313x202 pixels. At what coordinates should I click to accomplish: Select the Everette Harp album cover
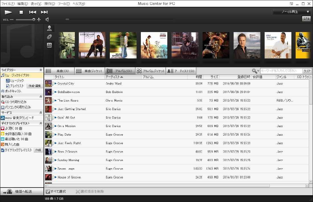(x=92, y=45)
